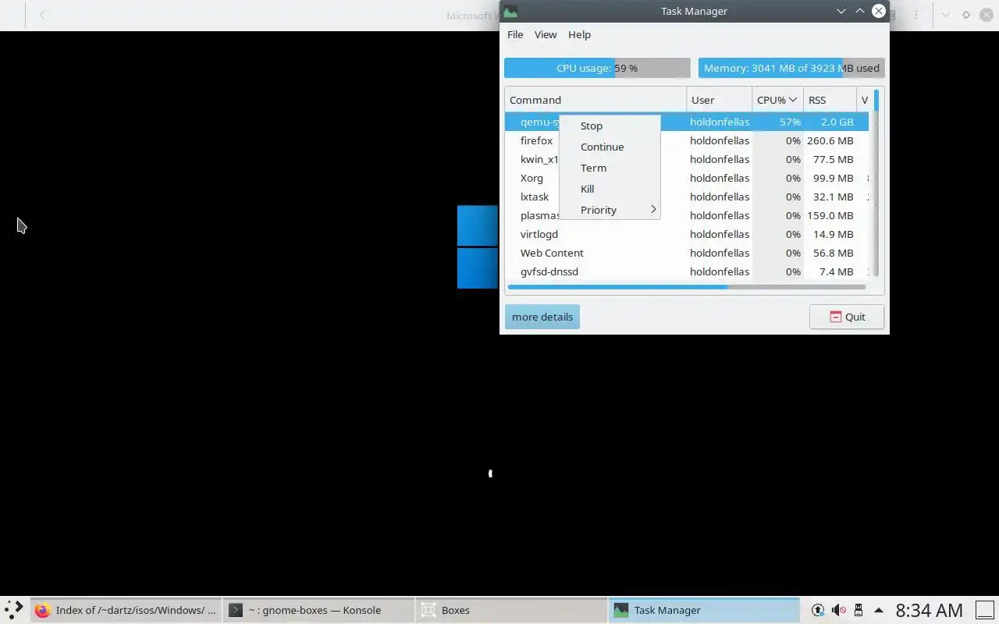The height and width of the screenshot is (624, 999).
Task: Sort by the User column header
Action: [x=720, y=100]
